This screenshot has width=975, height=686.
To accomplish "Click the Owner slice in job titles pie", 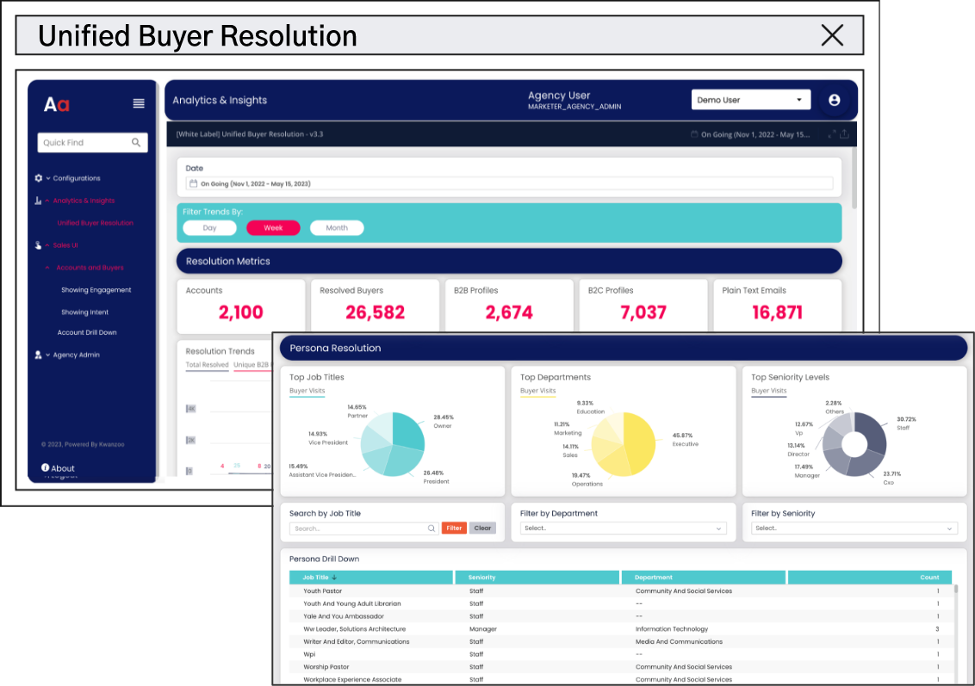I will (408, 430).
